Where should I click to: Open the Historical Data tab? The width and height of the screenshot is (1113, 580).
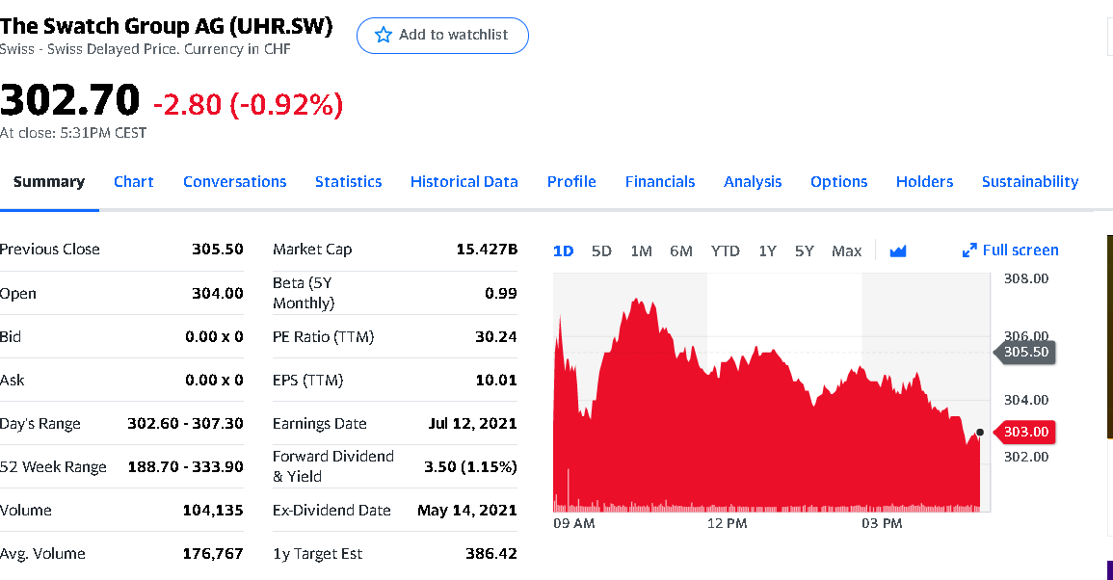pyautogui.click(x=464, y=182)
